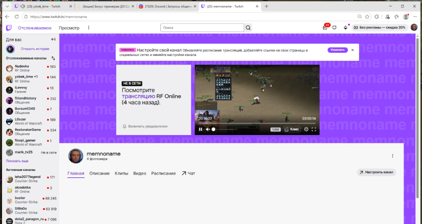Switch to the Клипы tab
The width and height of the screenshot is (422, 224).
(122, 173)
